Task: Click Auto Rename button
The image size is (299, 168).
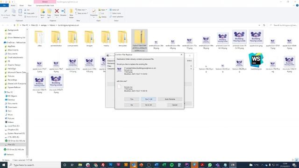Action: (x=170, y=99)
